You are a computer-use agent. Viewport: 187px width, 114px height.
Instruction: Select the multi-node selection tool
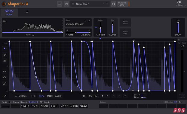click(5, 61)
